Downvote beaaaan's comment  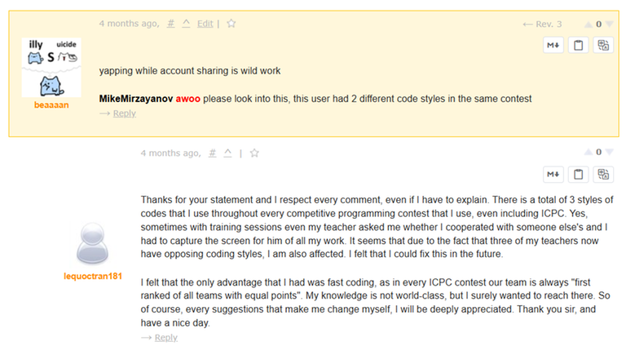[x=610, y=24]
